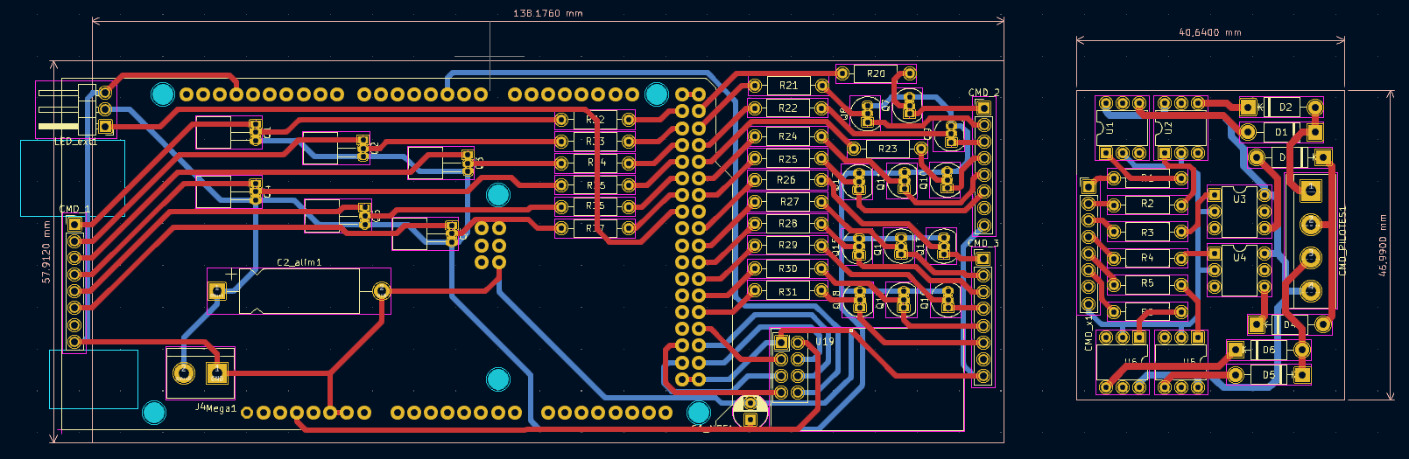Select resistor R23 footprint
The height and width of the screenshot is (459, 1409).
(887, 149)
